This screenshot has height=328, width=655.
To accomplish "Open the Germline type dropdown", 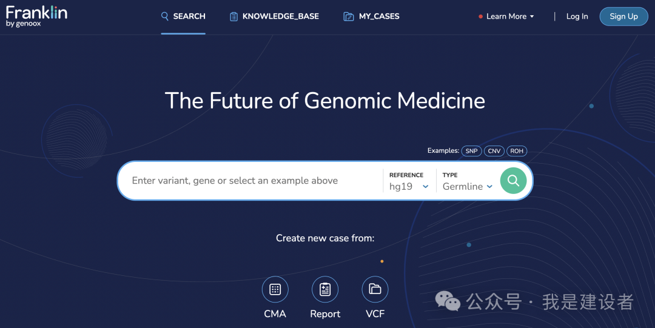I will pyautogui.click(x=468, y=186).
